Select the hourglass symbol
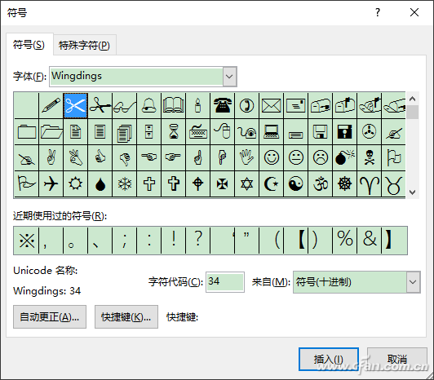The image size is (434, 380). pos(173,131)
